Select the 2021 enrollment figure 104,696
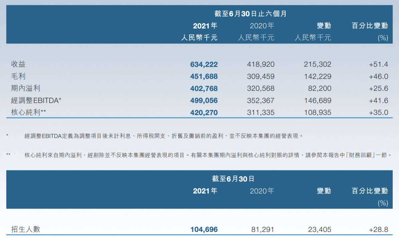The width and height of the screenshot is (399, 238). [x=204, y=229]
